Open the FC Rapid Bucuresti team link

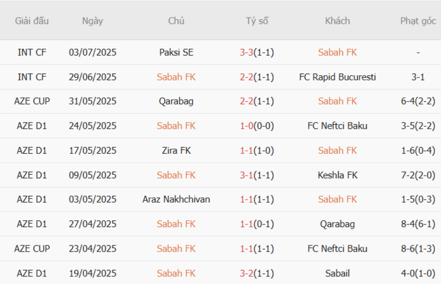(337, 77)
